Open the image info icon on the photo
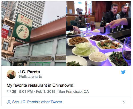 pos(127,5)
